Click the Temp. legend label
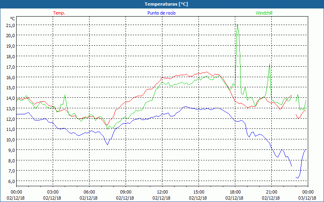324x202 pixels. [x=59, y=13]
